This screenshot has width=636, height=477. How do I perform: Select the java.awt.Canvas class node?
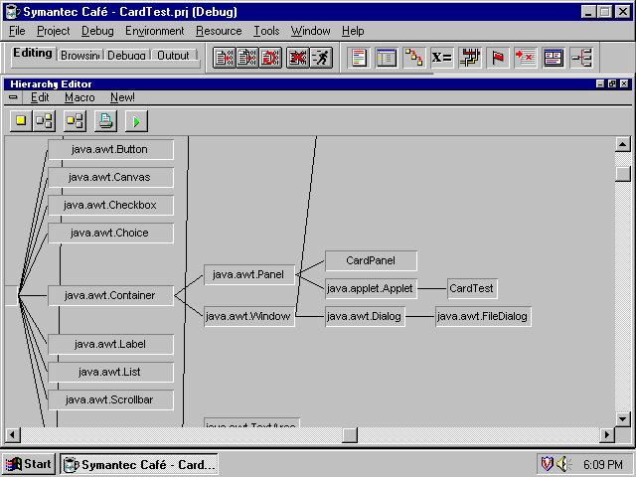pos(110,177)
